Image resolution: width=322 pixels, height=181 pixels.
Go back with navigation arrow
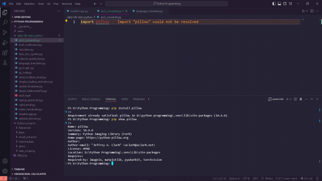95,4
